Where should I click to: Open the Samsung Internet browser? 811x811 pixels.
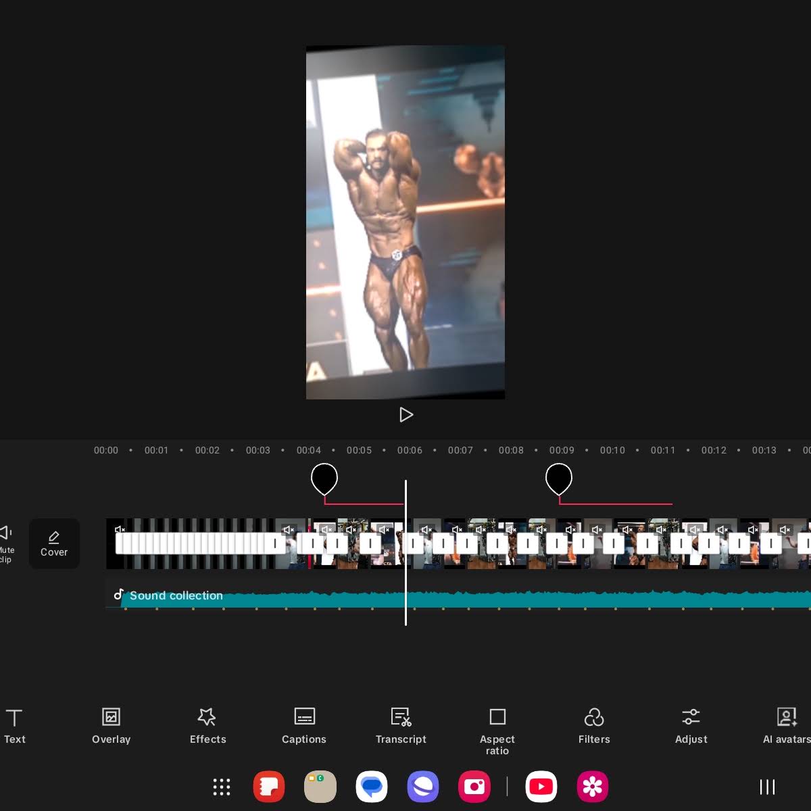click(423, 787)
